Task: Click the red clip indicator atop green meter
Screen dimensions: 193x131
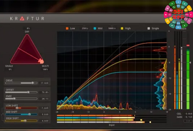Action: pos(188,45)
